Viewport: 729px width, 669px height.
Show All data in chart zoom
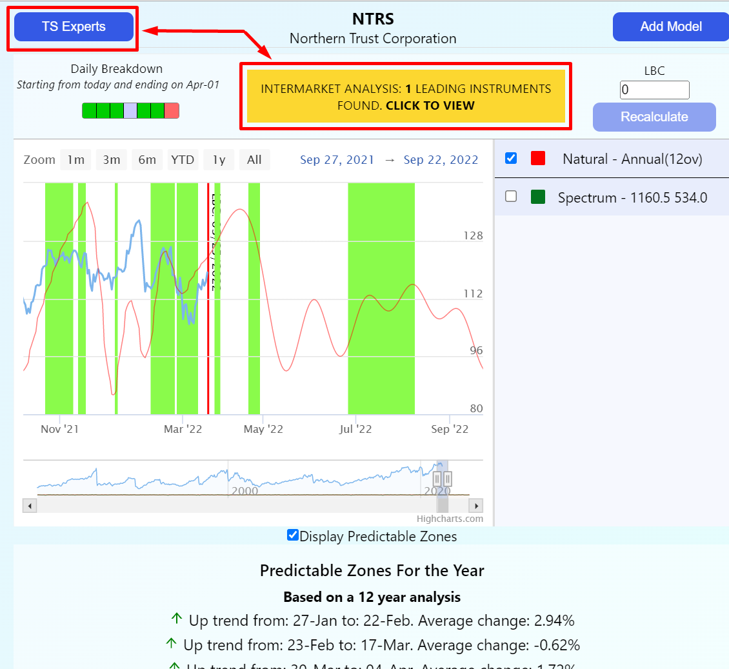click(254, 159)
